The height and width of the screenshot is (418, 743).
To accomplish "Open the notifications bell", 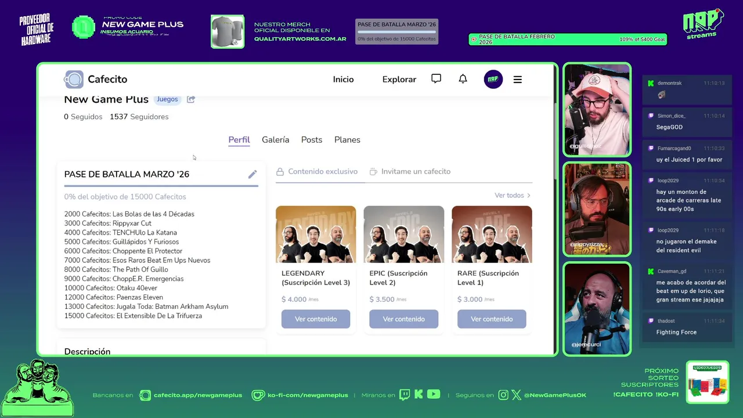I will [x=463, y=79].
